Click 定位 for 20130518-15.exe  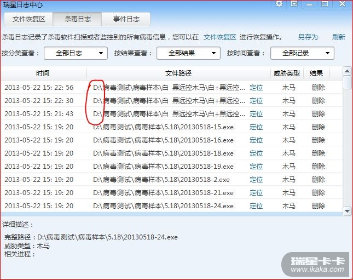tap(256, 127)
